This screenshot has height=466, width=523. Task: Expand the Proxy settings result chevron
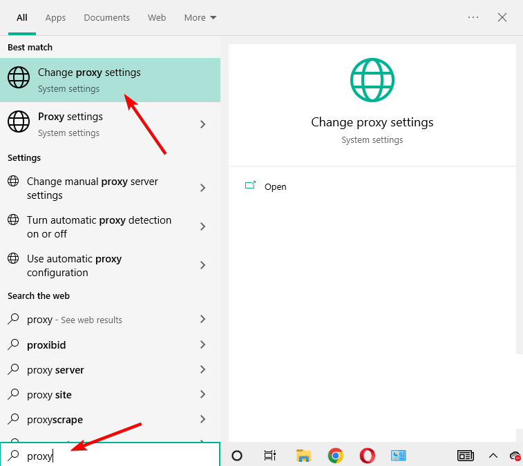[202, 124]
